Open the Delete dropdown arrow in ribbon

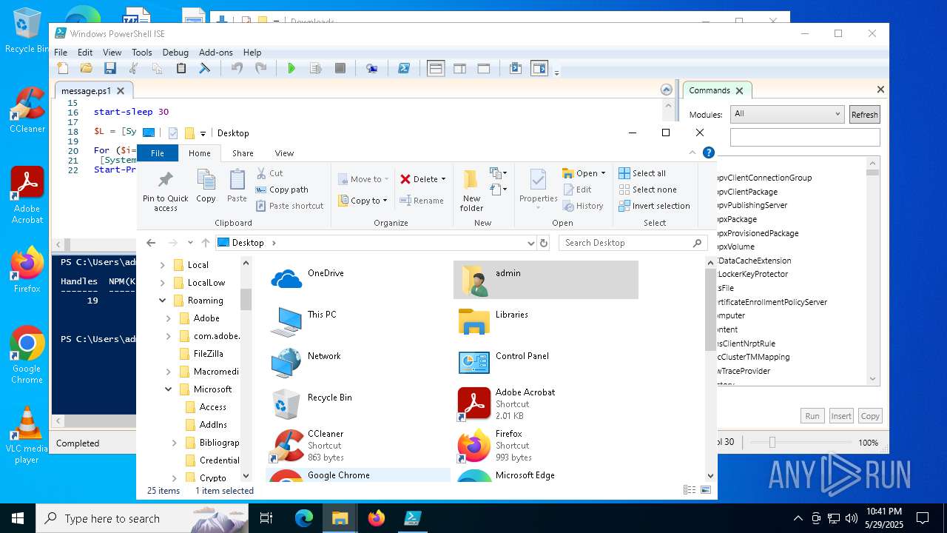coord(443,179)
